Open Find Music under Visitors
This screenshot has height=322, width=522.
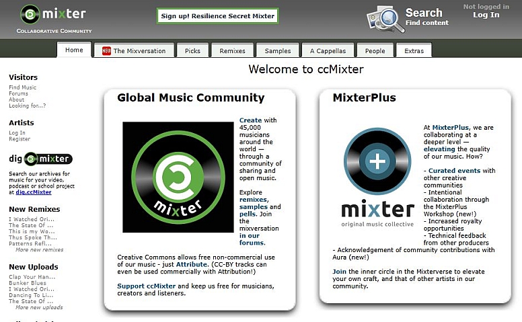23,87
